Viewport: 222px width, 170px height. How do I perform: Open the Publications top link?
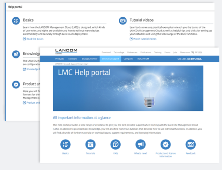[x=146, y=52]
